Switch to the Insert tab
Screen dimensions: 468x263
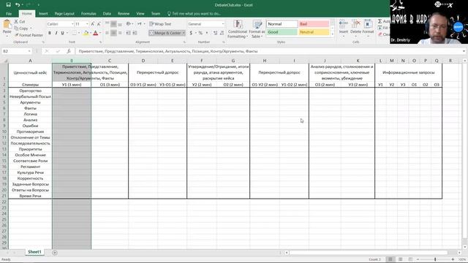43,14
